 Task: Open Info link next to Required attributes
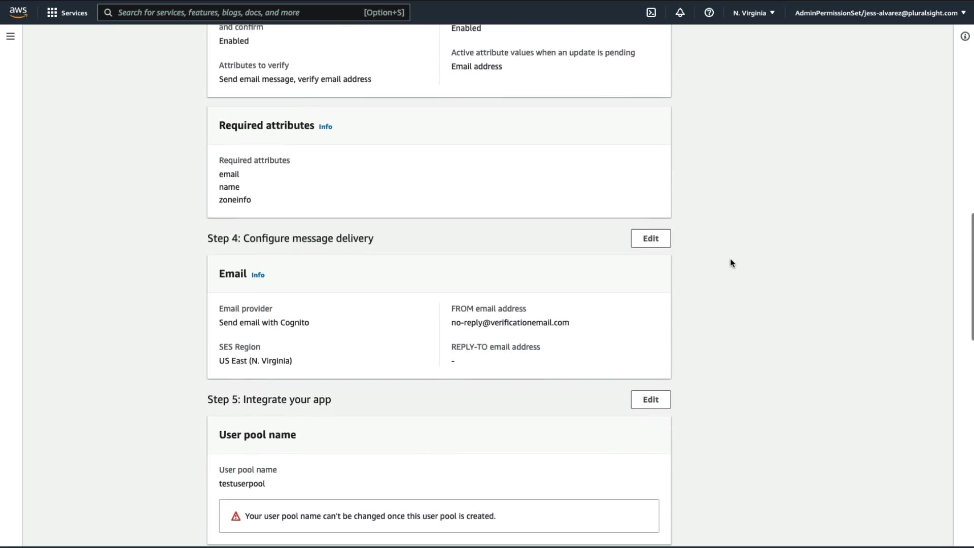coord(325,126)
